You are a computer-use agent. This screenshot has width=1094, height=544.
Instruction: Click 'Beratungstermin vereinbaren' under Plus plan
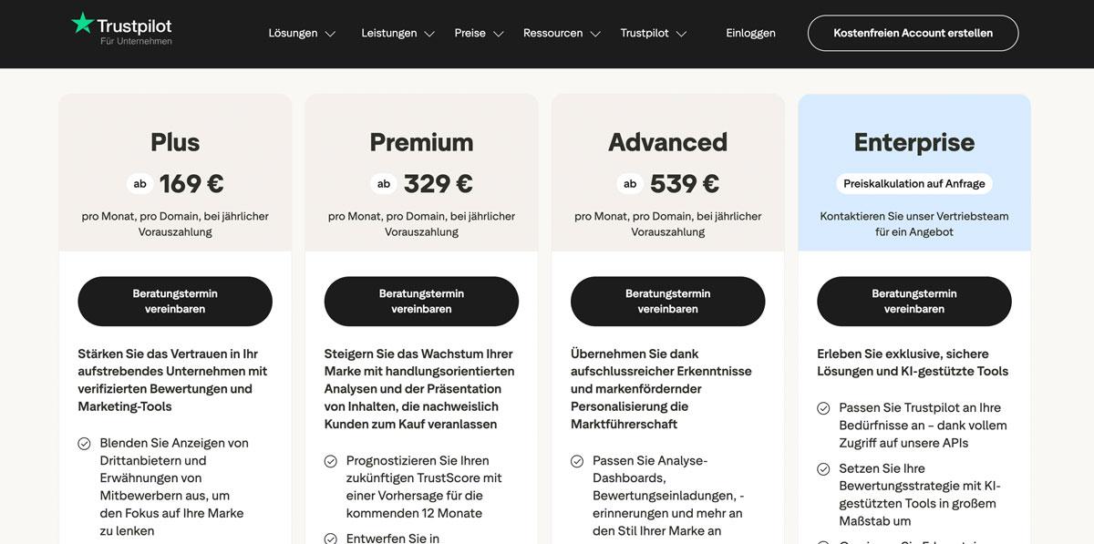click(175, 301)
